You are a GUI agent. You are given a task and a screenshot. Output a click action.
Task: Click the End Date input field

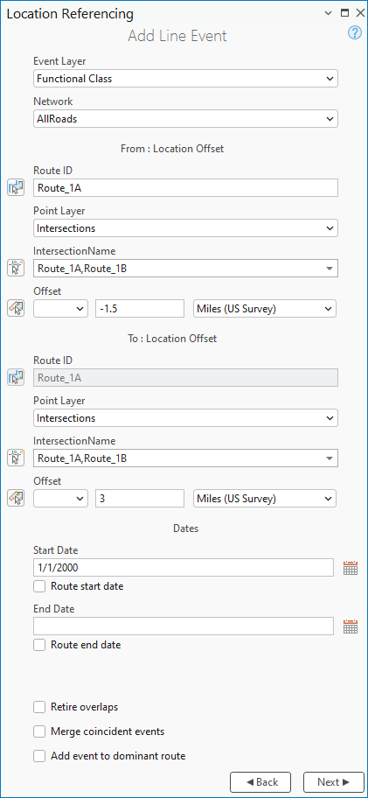184,626
